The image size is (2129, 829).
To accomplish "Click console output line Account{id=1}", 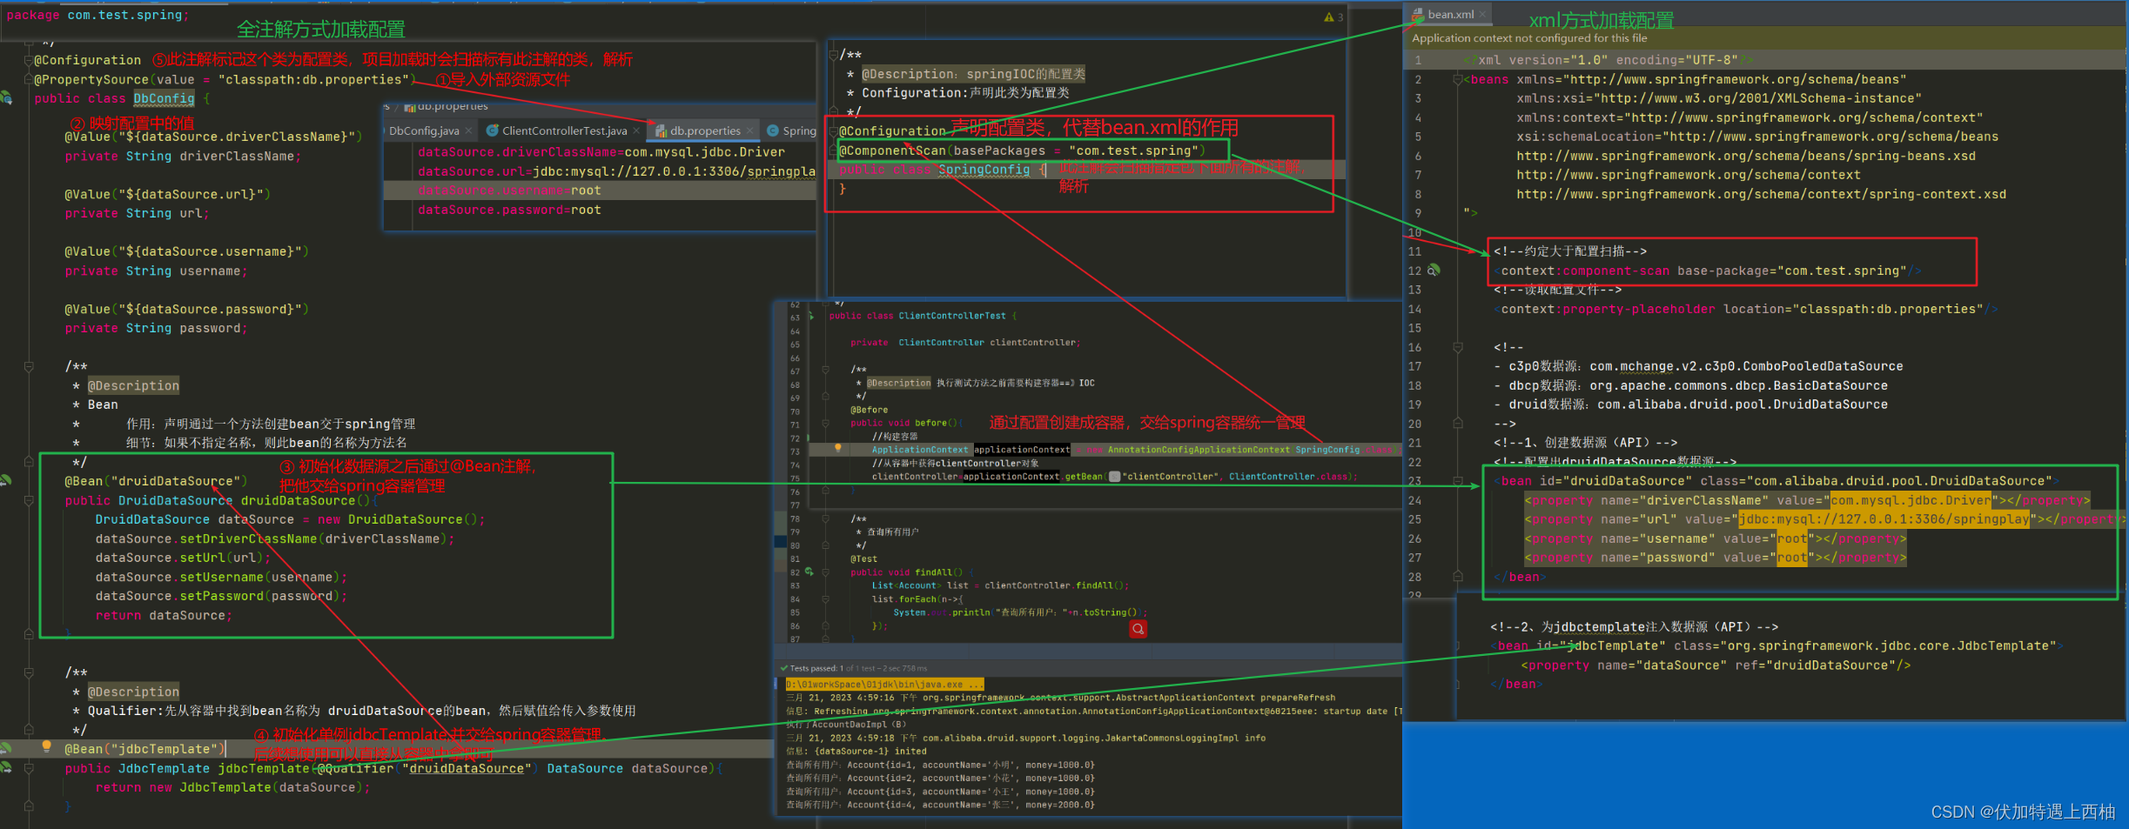I will tap(940, 765).
